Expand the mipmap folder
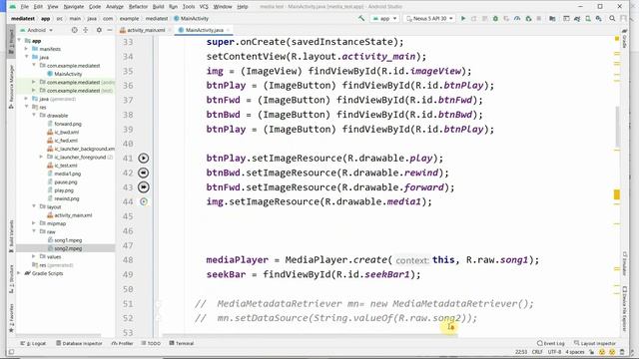 click(34, 223)
